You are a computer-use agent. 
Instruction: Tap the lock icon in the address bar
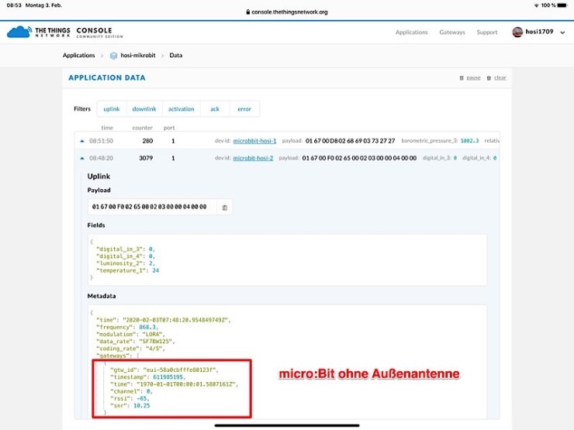pyautogui.click(x=247, y=12)
